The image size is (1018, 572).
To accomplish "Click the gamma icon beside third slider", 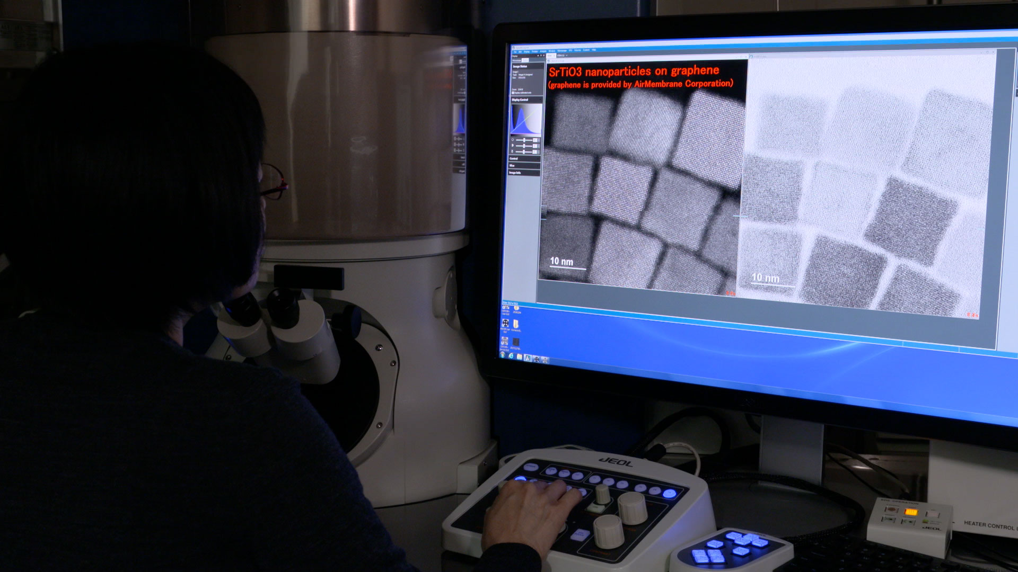I will coord(512,151).
